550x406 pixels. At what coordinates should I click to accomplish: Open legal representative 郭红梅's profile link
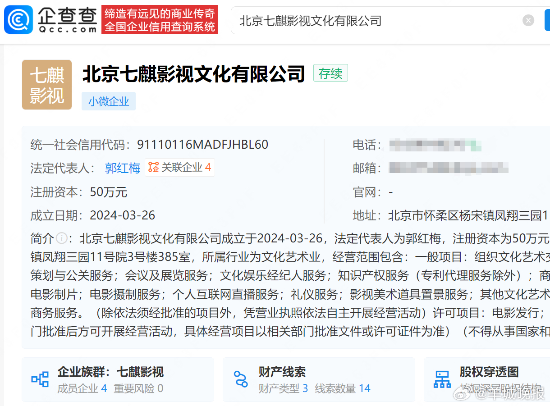point(123,168)
